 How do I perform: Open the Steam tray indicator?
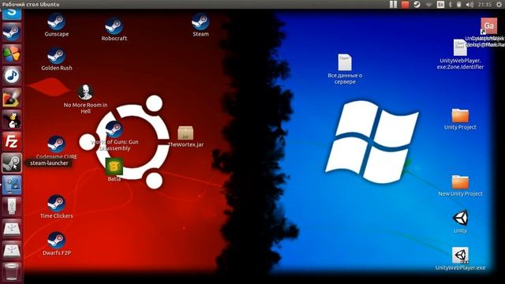[417, 4]
